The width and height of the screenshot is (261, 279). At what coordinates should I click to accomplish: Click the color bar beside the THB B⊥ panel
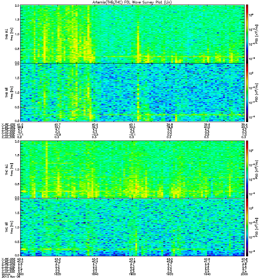point(247,34)
